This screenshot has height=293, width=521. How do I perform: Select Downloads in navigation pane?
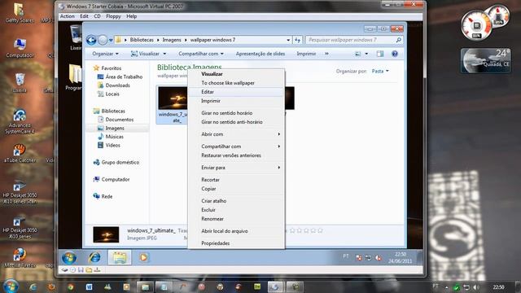[x=117, y=85]
